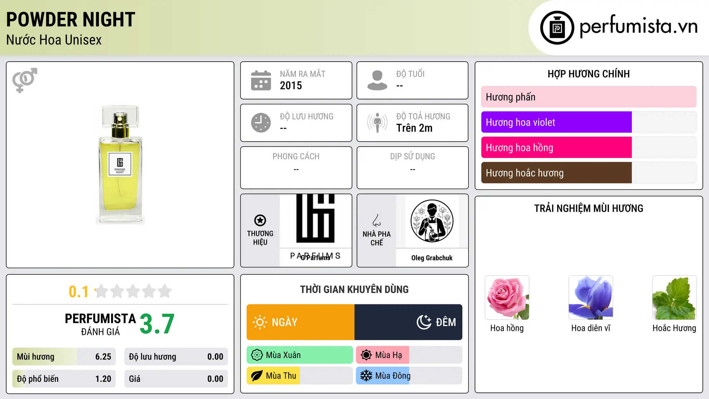Click the sun icon next to NGÀY
The width and height of the screenshot is (709, 399).
(x=260, y=322)
